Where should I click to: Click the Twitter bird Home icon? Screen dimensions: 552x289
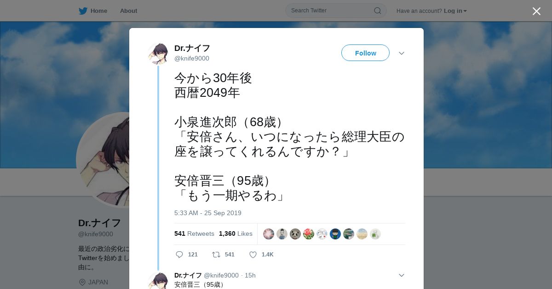coord(83,11)
